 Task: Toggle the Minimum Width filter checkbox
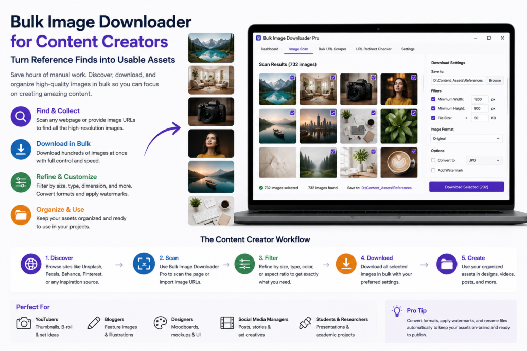[x=433, y=99]
